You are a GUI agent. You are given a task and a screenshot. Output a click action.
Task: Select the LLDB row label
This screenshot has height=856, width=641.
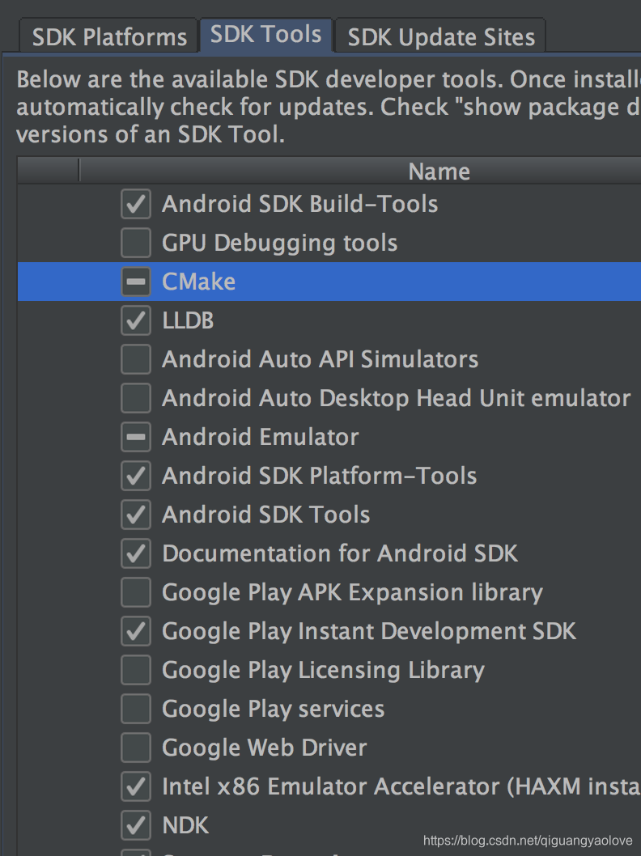click(188, 320)
